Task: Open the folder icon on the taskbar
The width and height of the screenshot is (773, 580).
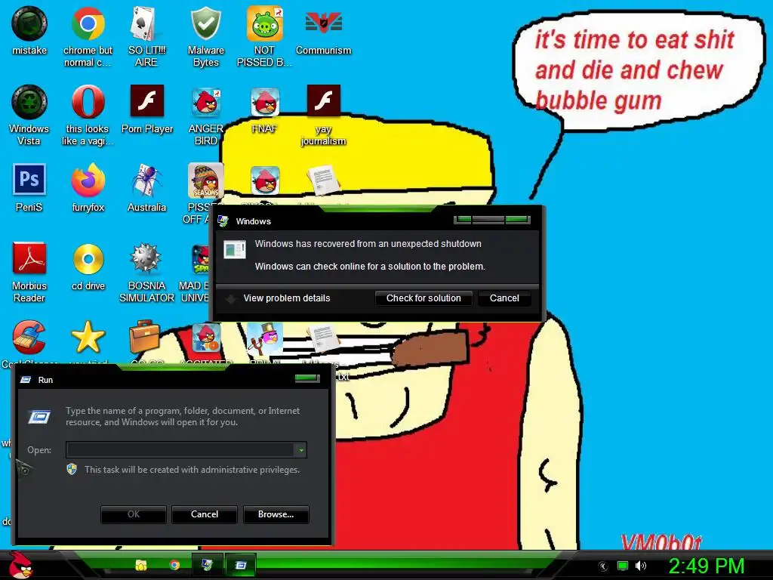Action: (141, 565)
